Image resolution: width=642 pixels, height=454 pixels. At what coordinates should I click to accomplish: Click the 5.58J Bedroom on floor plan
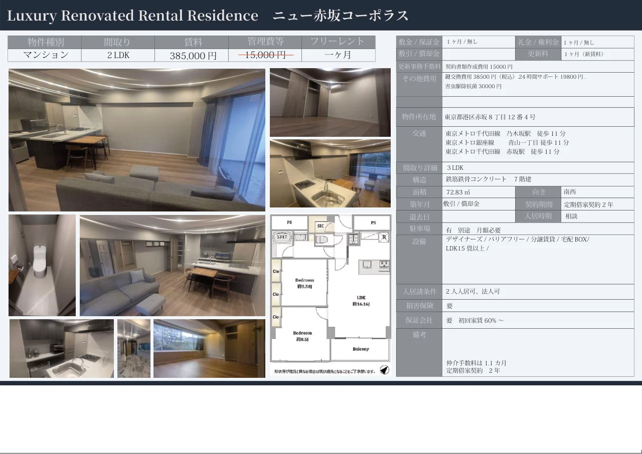click(304, 283)
